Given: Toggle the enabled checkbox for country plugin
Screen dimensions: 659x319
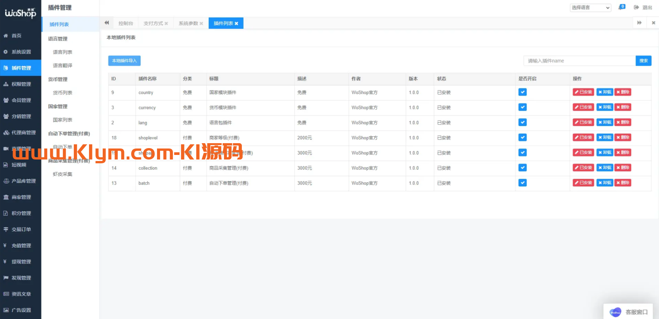Looking at the screenshot, I should [x=522, y=92].
